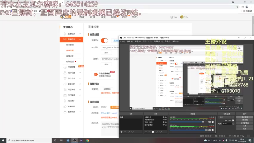Mute the 台式音响 desktop audio channel
Screen dimensions: 254x143
(x=209, y=122)
